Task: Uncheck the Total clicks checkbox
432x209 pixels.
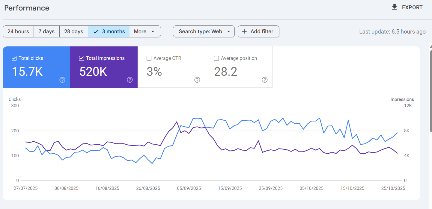Action: click(14, 58)
